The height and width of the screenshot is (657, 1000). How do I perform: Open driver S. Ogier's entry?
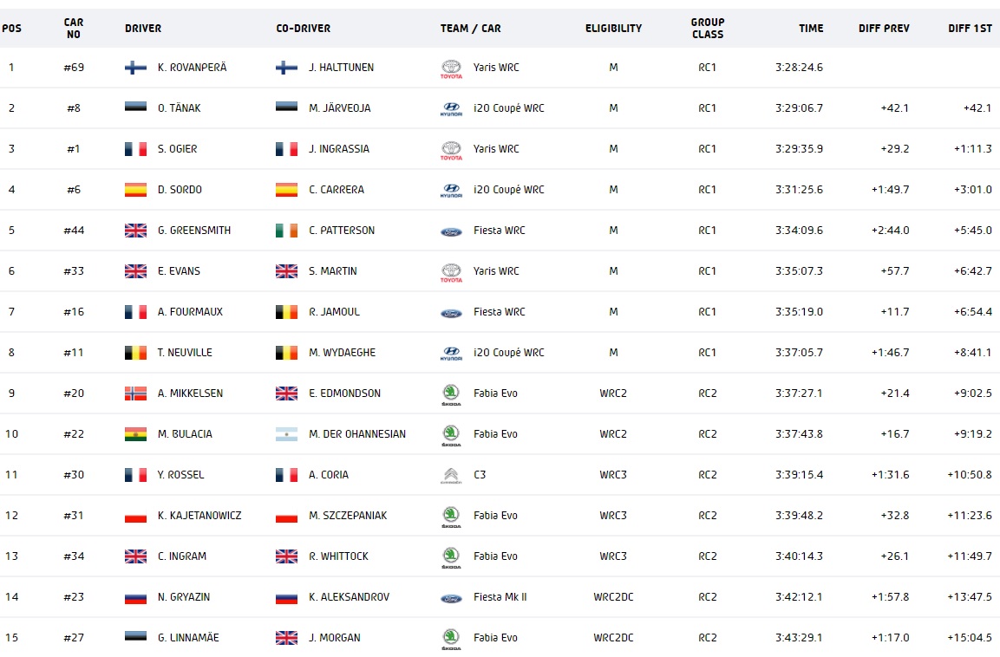click(x=177, y=149)
